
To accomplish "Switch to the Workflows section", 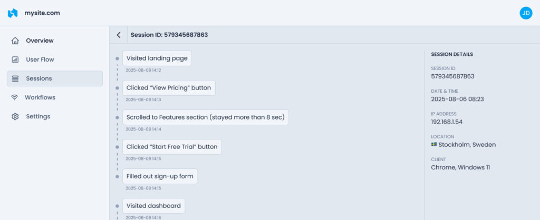I will pyautogui.click(x=55, y=97).
